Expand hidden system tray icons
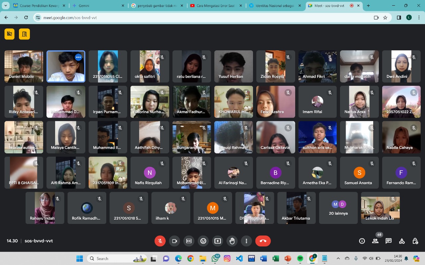The height and width of the screenshot is (265, 425). point(338,258)
